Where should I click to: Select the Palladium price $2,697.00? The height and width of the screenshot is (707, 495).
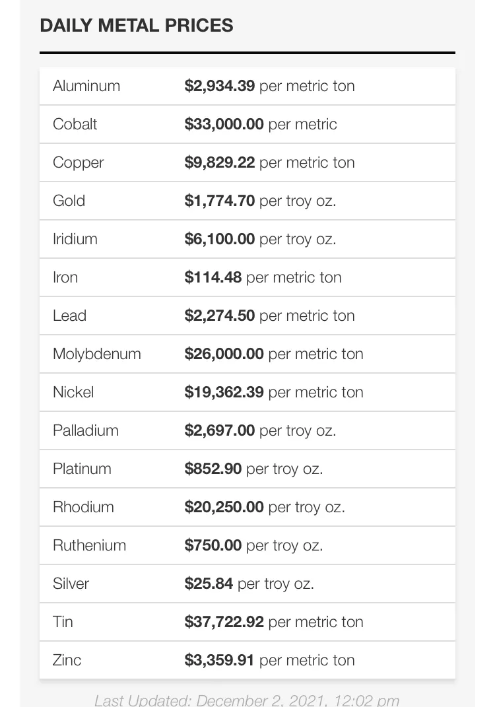click(219, 430)
